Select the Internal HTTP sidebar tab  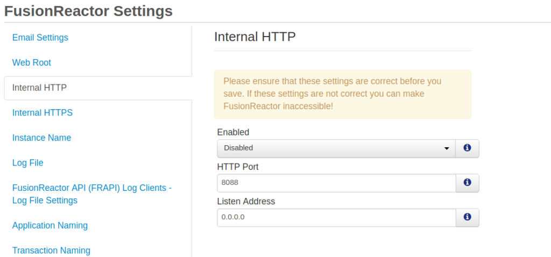[x=98, y=88]
